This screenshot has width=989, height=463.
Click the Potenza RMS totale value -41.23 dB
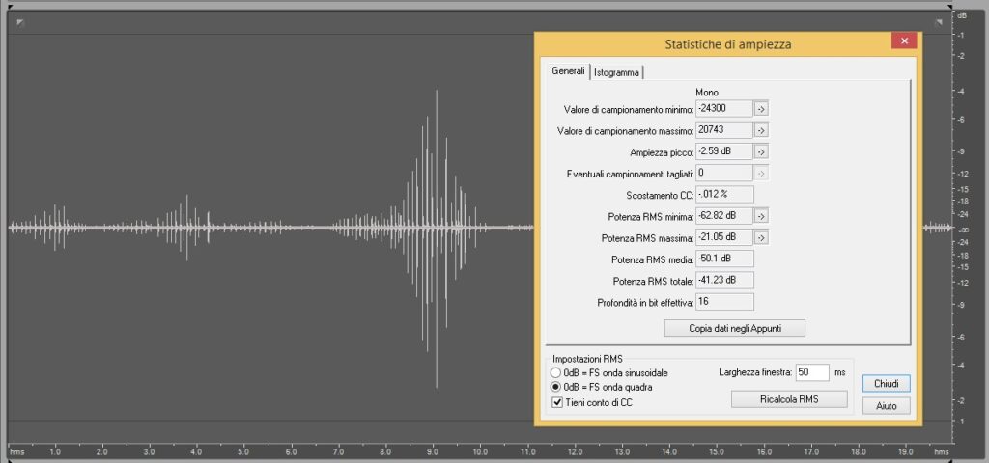tap(724, 281)
